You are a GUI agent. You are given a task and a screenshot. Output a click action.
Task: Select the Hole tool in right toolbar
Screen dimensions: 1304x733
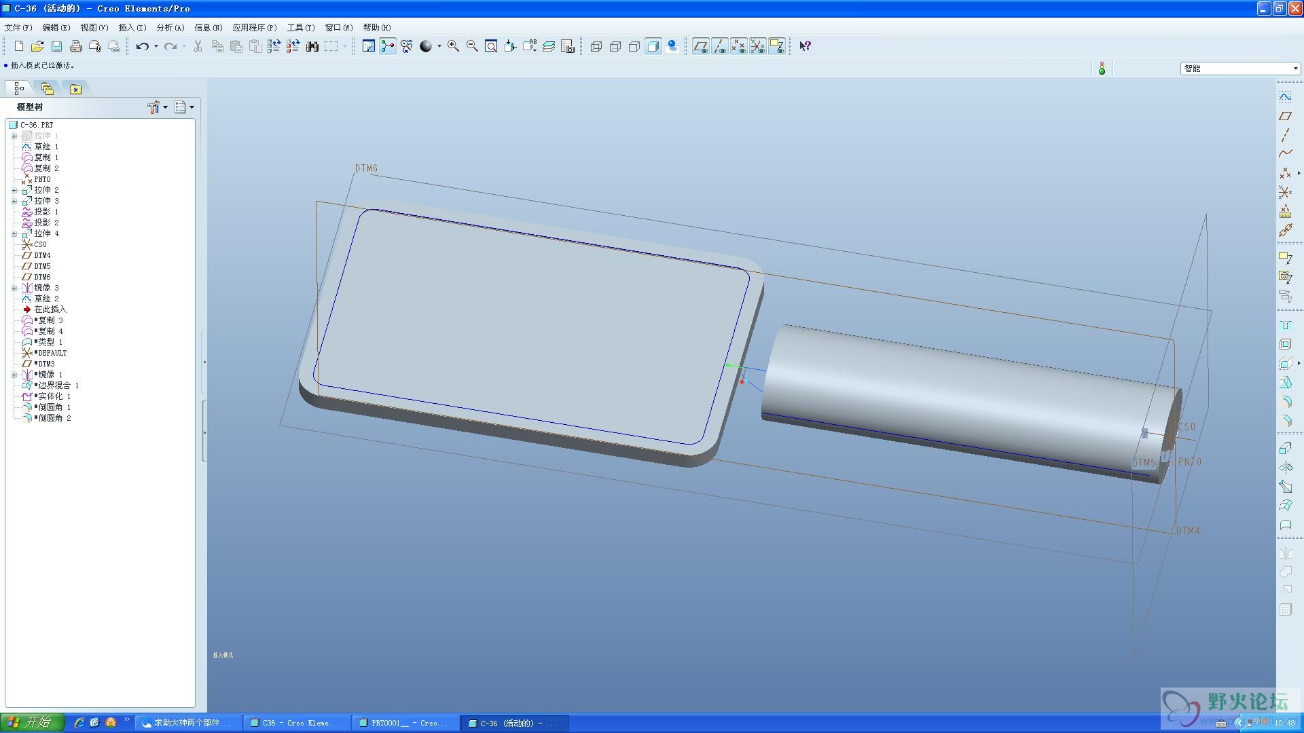pos(1285,325)
